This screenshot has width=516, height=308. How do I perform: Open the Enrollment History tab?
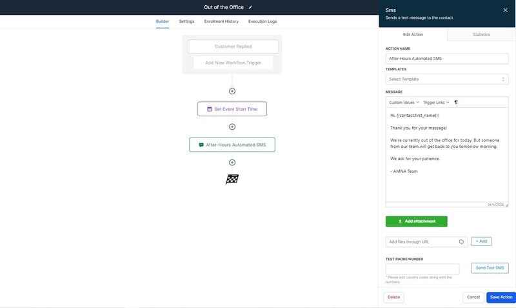[221, 21]
